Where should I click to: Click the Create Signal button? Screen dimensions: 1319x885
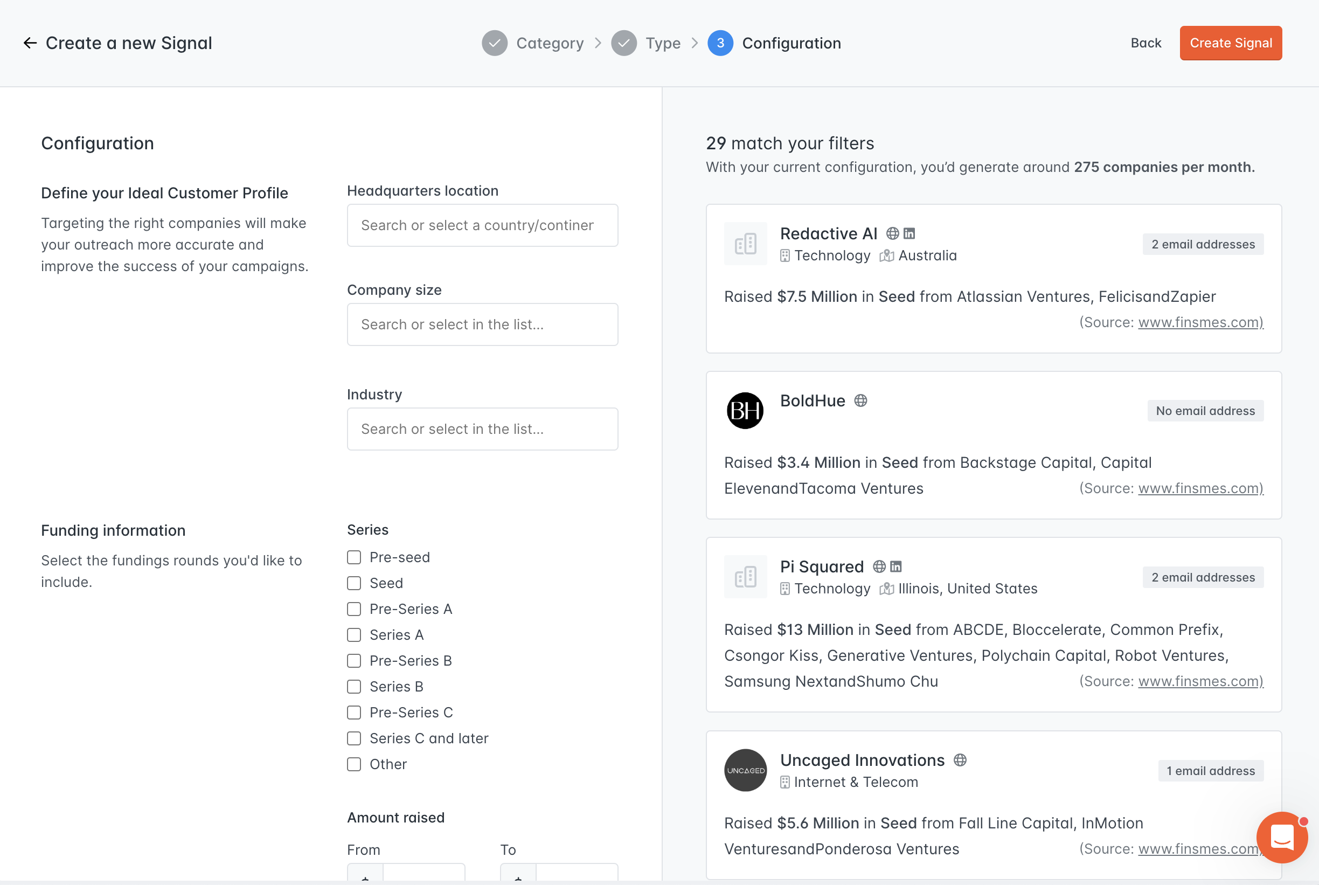click(x=1231, y=43)
